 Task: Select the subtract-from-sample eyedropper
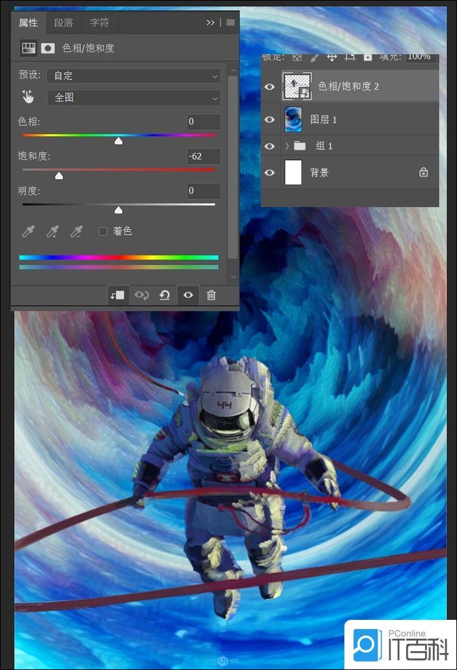coord(76,231)
